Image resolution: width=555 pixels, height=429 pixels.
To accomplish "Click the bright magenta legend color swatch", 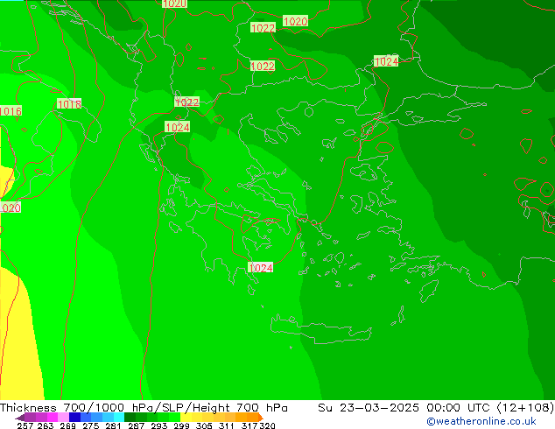I will (x=53, y=417).
